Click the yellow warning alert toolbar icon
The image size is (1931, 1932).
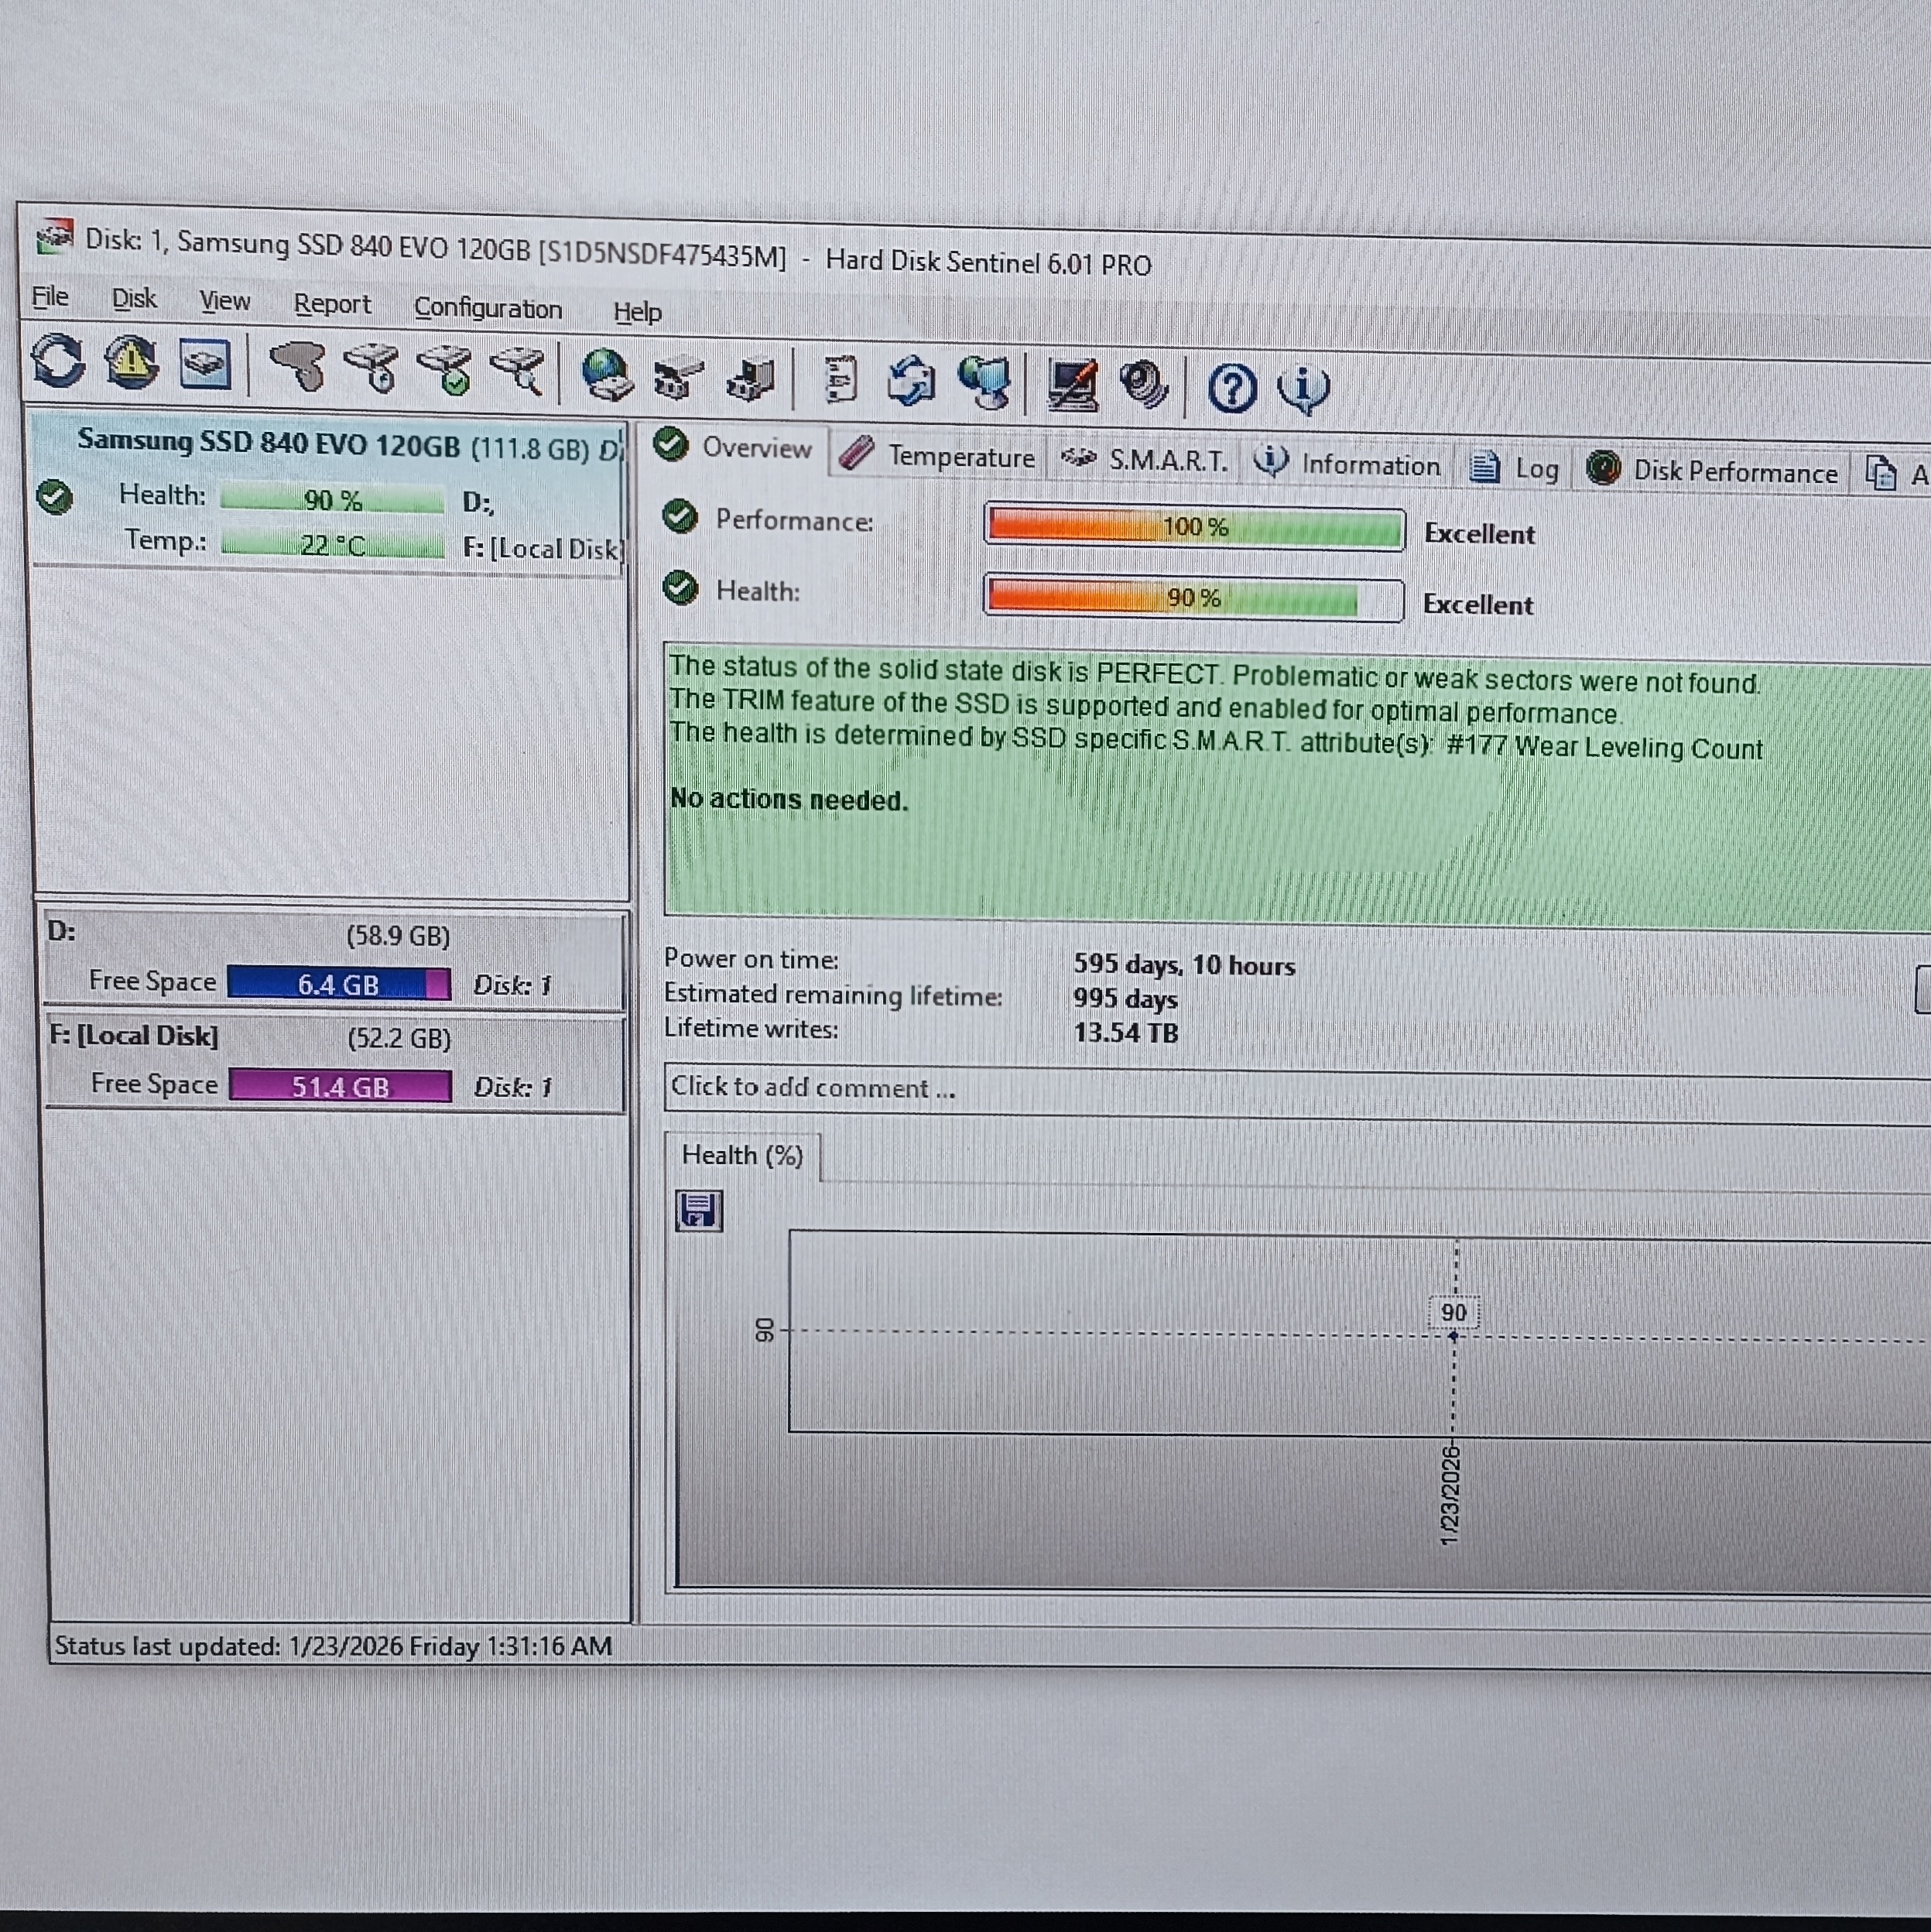[132, 362]
